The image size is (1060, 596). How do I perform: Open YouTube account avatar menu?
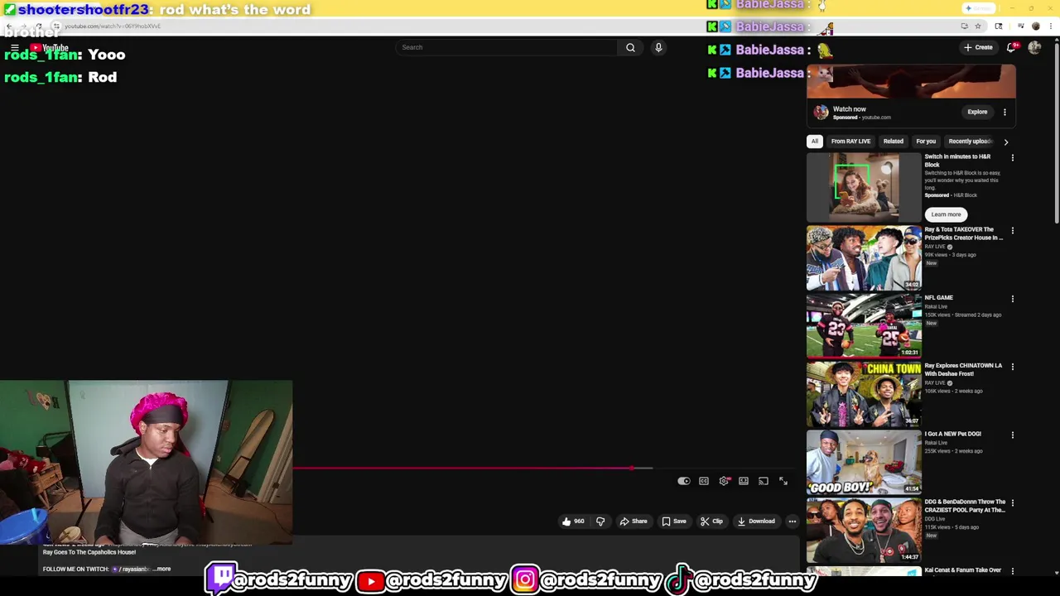click(x=1034, y=47)
